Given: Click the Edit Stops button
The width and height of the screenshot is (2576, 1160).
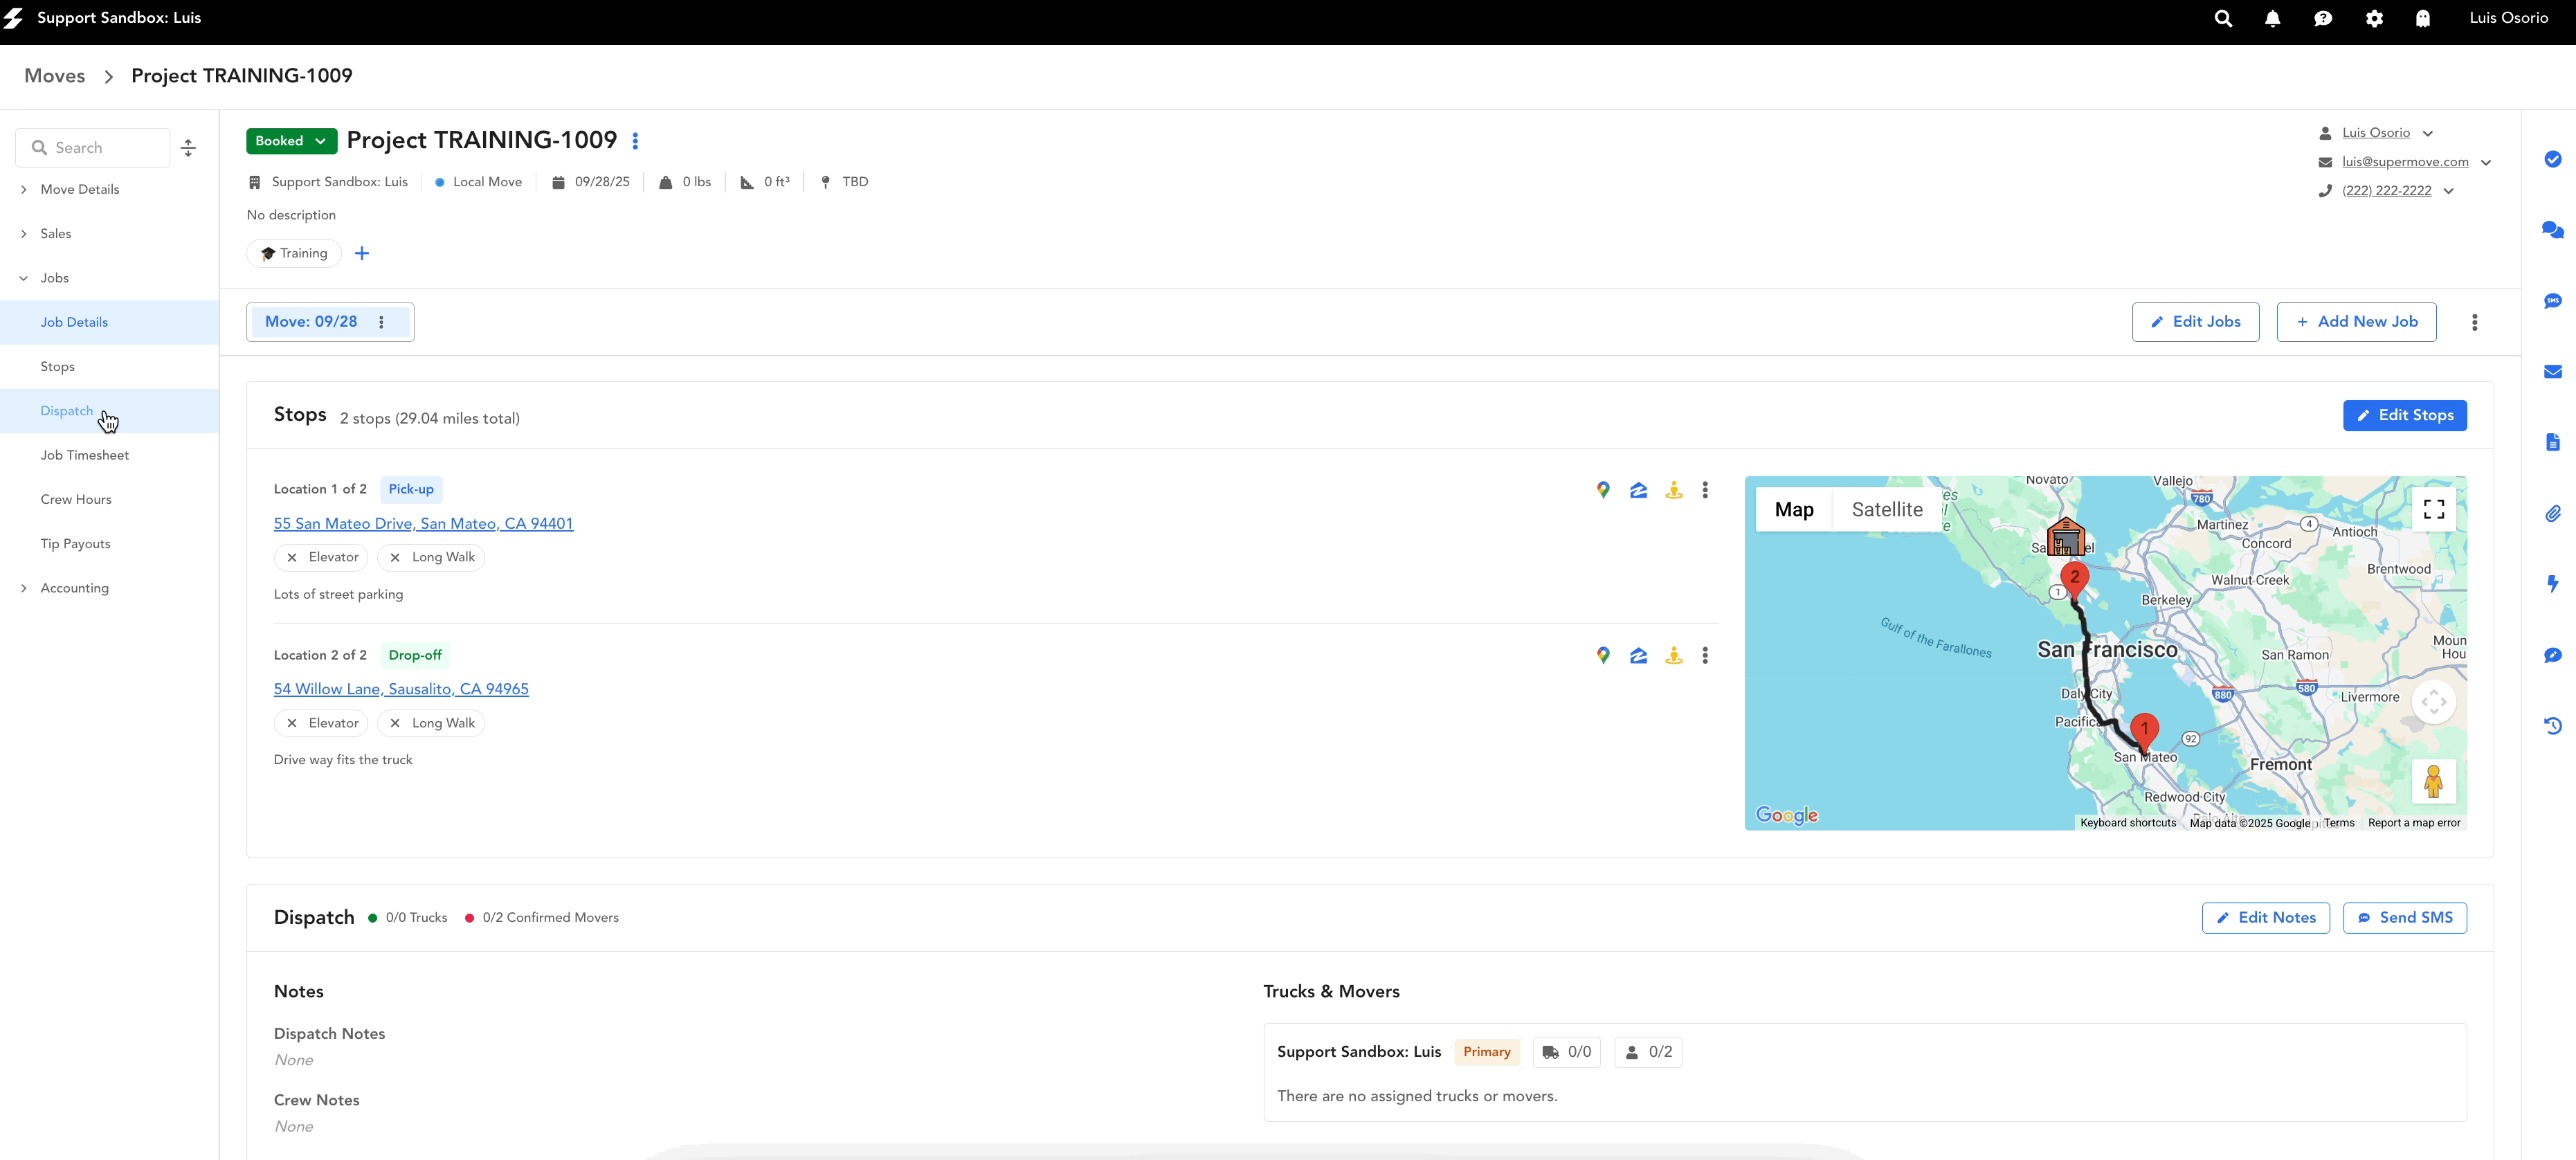Looking at the screenshot, I should pyautogui.click(x=2405, y=415).
